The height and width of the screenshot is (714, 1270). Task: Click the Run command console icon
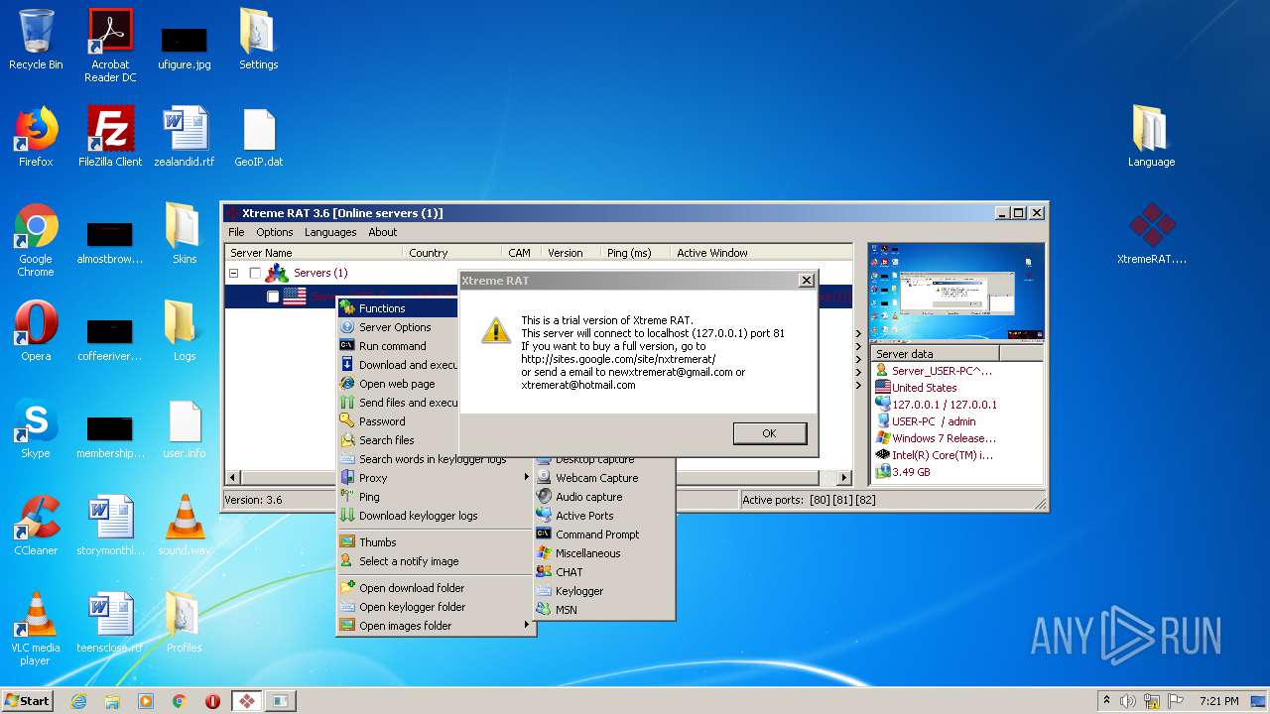coord(347,346)
